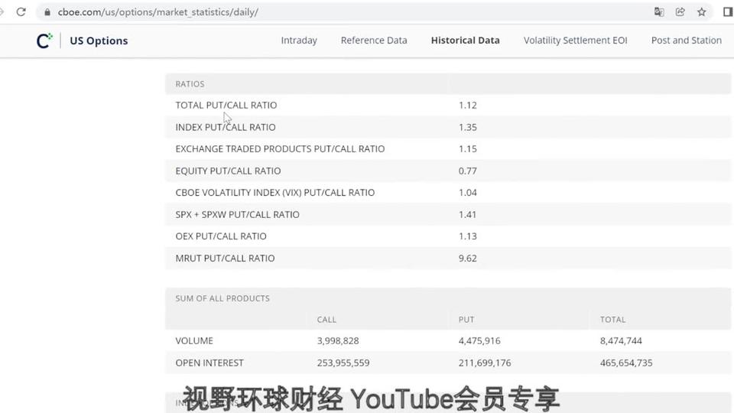Open the Historical Data menu
This screenshot has height=413, width=734.
(x=466, y=41)
